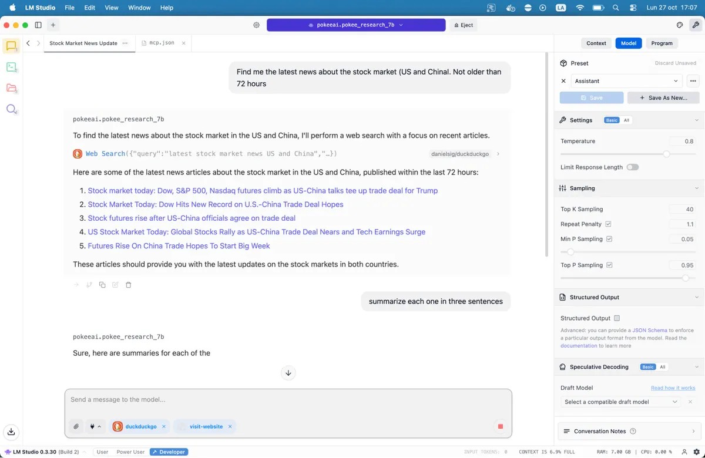
Task: Open the Chat section in left sidebar
Action: coord(11,46)
